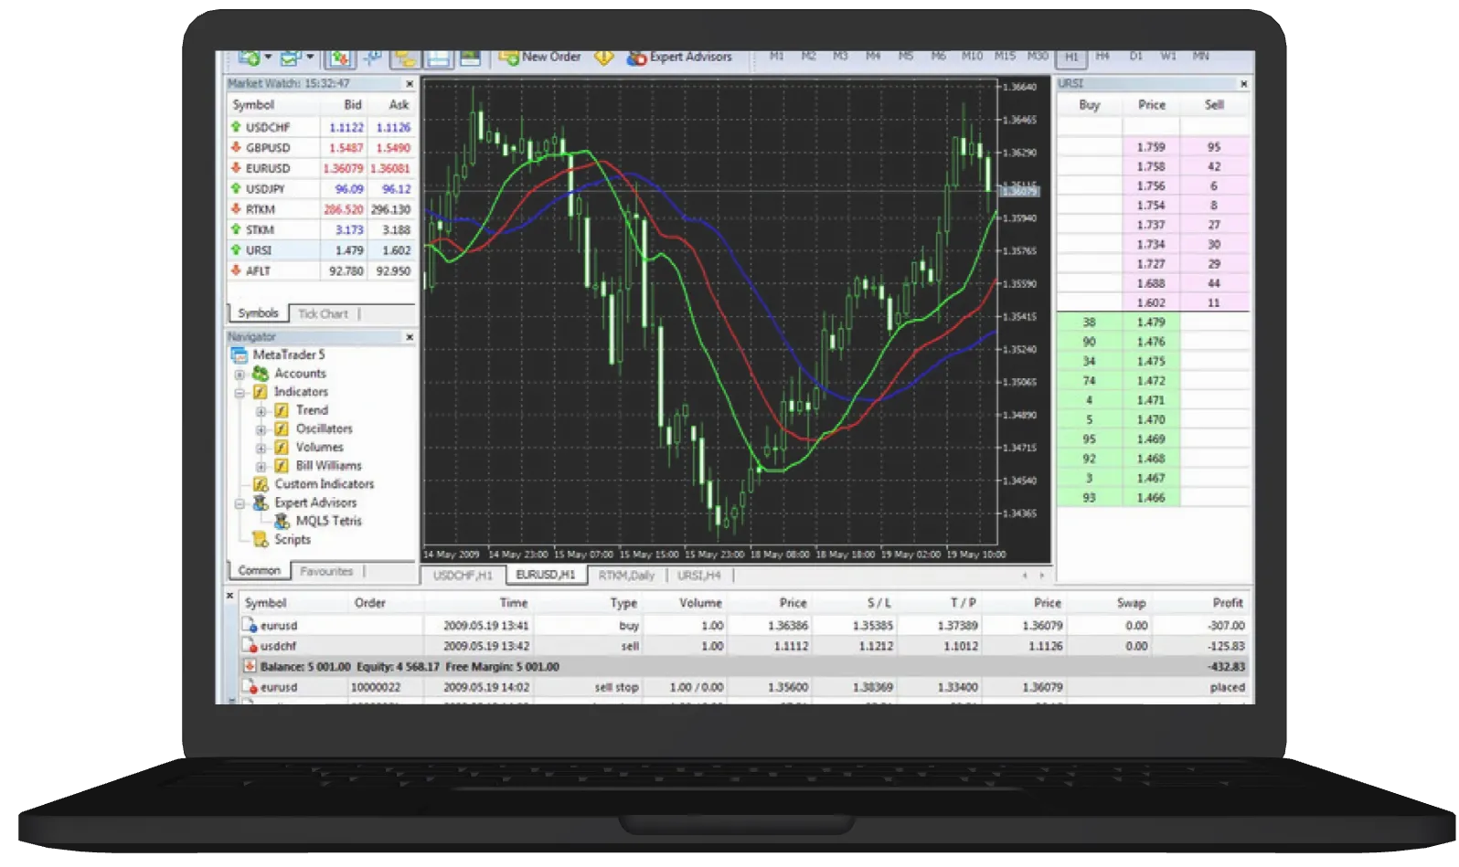The image size is (1459, 867).
Task: Select the EURUSD row in Market Watch
Action: 320,168
